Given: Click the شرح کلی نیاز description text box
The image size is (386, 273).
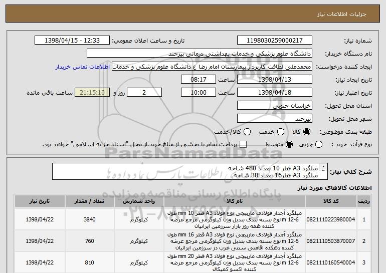Looking at the screenshot, I should (x=190, y=171).
